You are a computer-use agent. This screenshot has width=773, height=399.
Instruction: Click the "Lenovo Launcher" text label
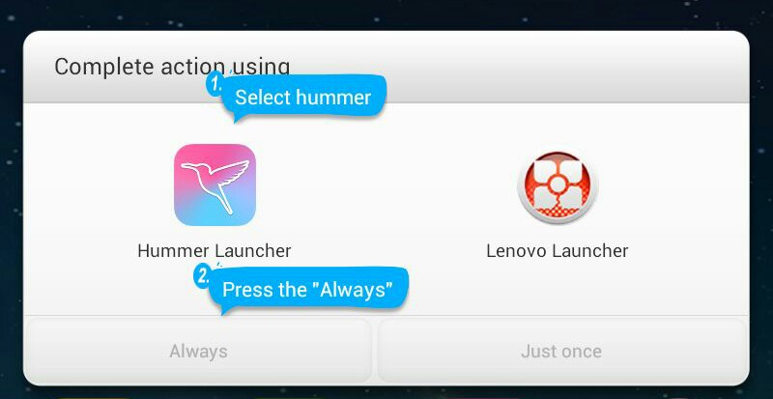(558, 250)
